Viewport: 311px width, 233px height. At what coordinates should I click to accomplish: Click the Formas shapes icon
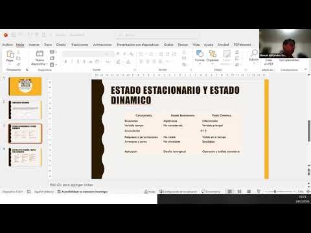[200, 53]
